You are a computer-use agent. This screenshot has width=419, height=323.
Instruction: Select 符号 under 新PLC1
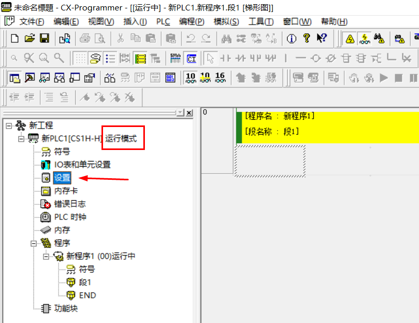click(x=62, y=152)
